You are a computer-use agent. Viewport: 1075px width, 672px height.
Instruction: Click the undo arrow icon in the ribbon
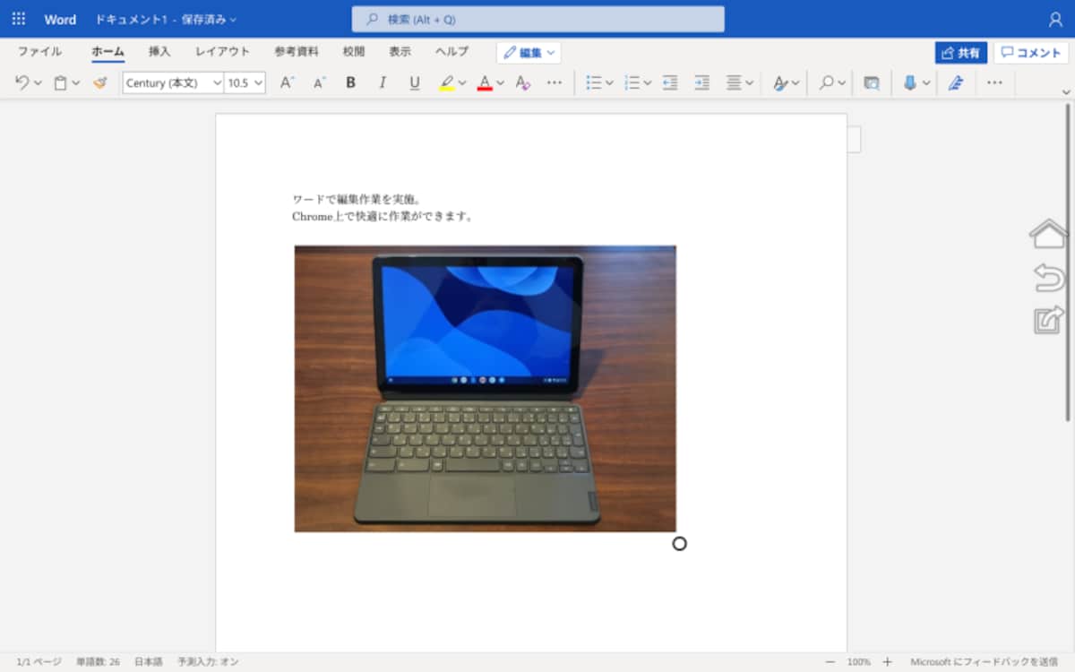click(22, 82)
